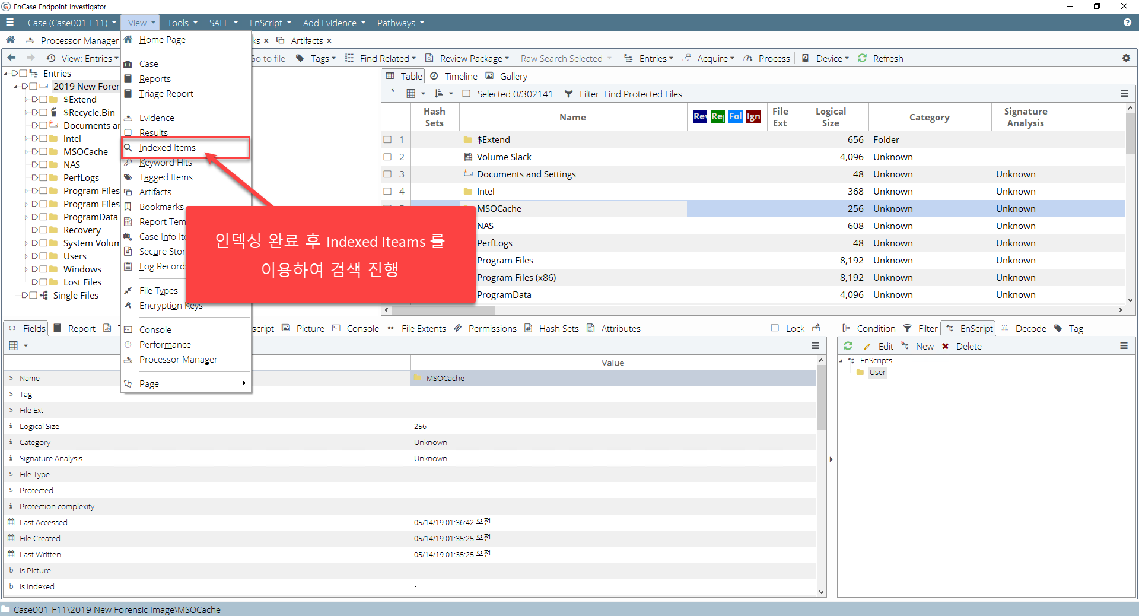
Task: Check the Lost Files tree checkbox
Action: point(44,282)
